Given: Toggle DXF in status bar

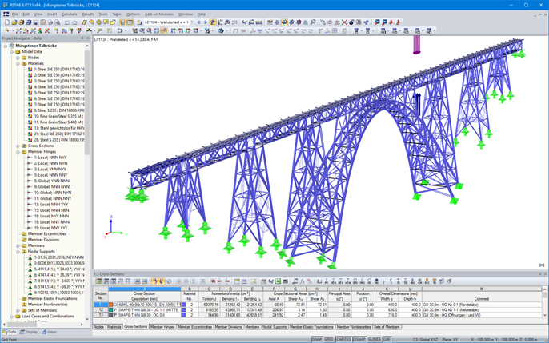Looking at the screenshot, I should pyautogui.click(x=387, y=340).
